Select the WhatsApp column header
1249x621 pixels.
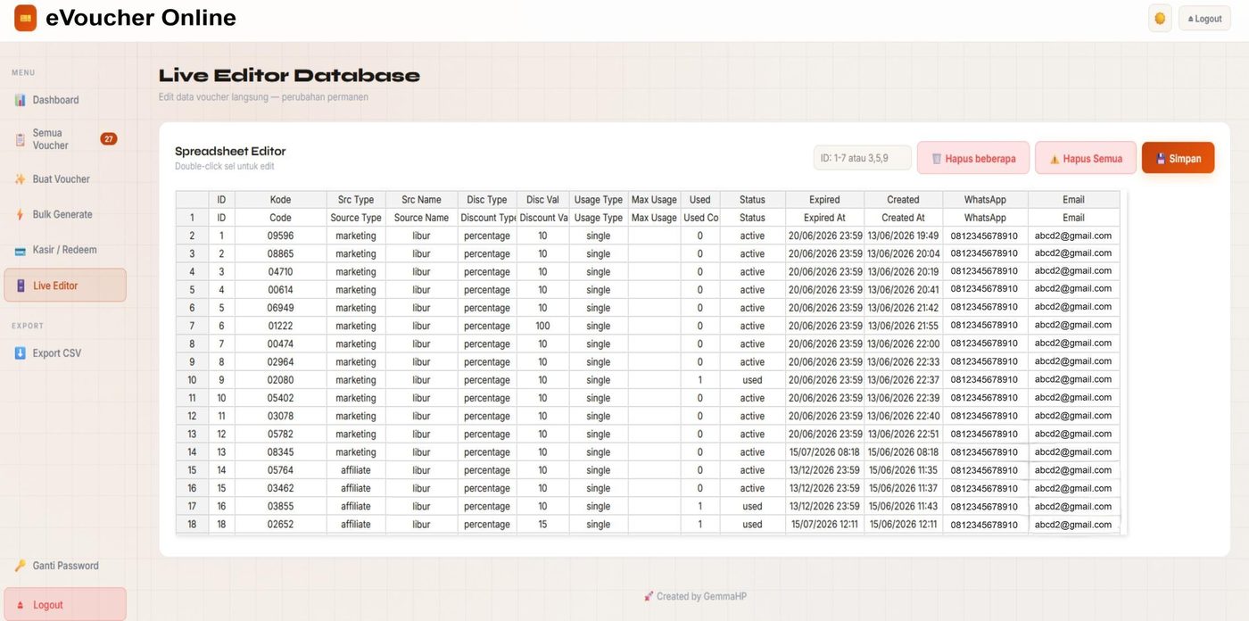tap(985, 200)
